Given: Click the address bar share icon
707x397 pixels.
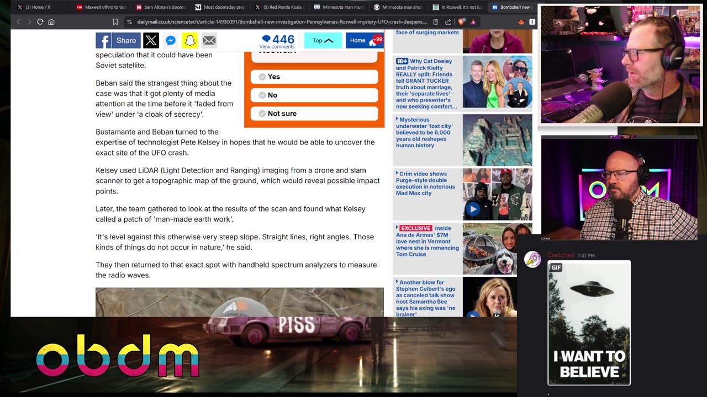Looking at the screenshot, I should pos(448,22).
